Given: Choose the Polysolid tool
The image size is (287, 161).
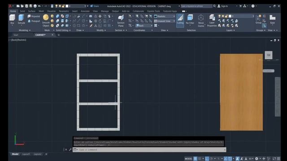Looking at the screenshot, I should tap(34, 17).
